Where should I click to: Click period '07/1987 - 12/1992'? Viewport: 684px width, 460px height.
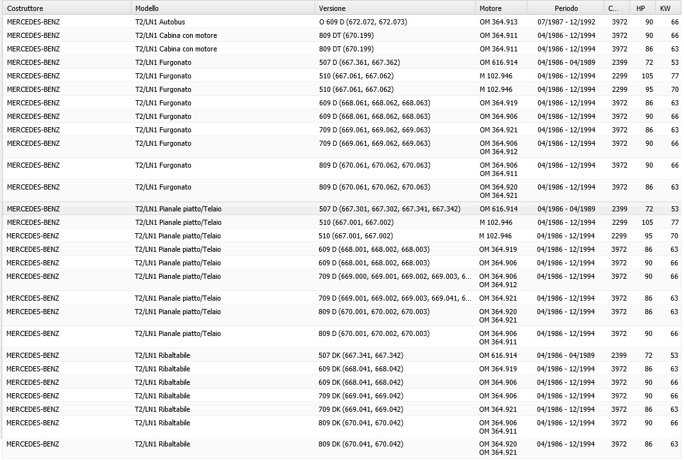point(566,22)
